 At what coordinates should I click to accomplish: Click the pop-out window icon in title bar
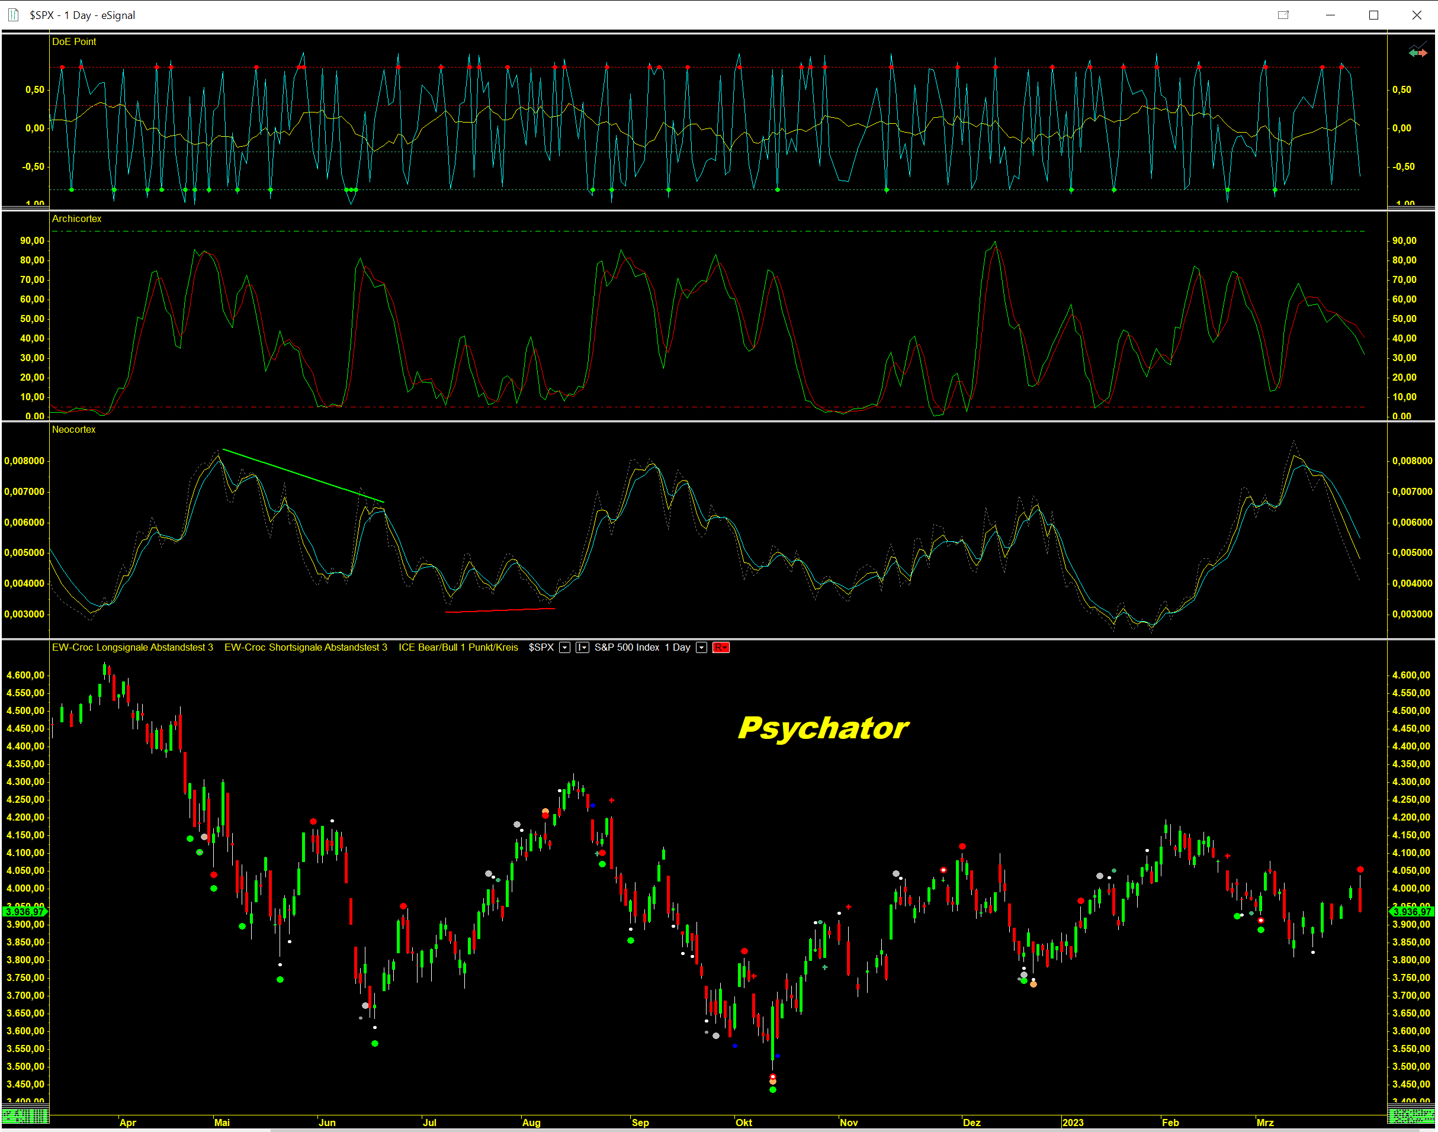[1283, 15]
